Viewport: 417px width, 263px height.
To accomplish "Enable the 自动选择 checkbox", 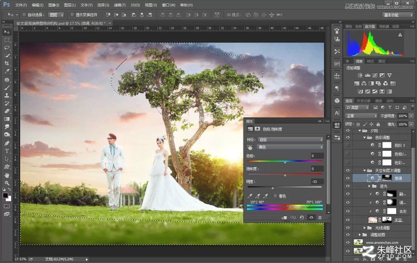I will 23,15.
